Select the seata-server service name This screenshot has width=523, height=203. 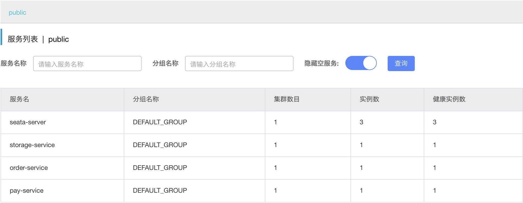pos(28,122)
